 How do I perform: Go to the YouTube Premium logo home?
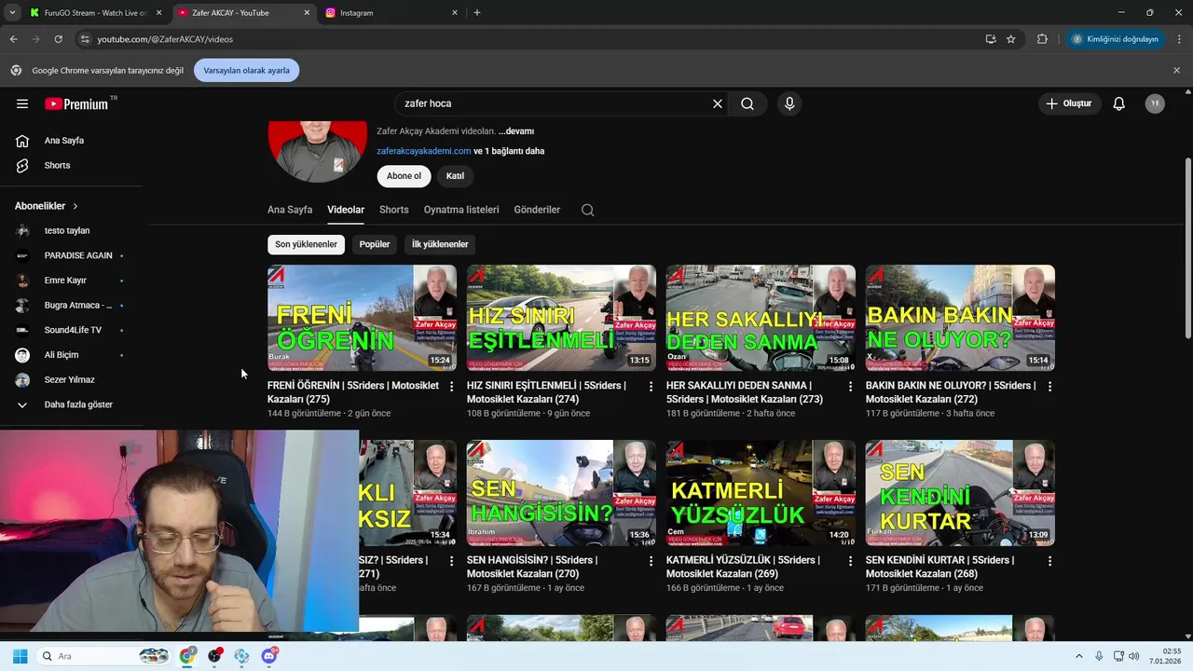coord(77,103)
